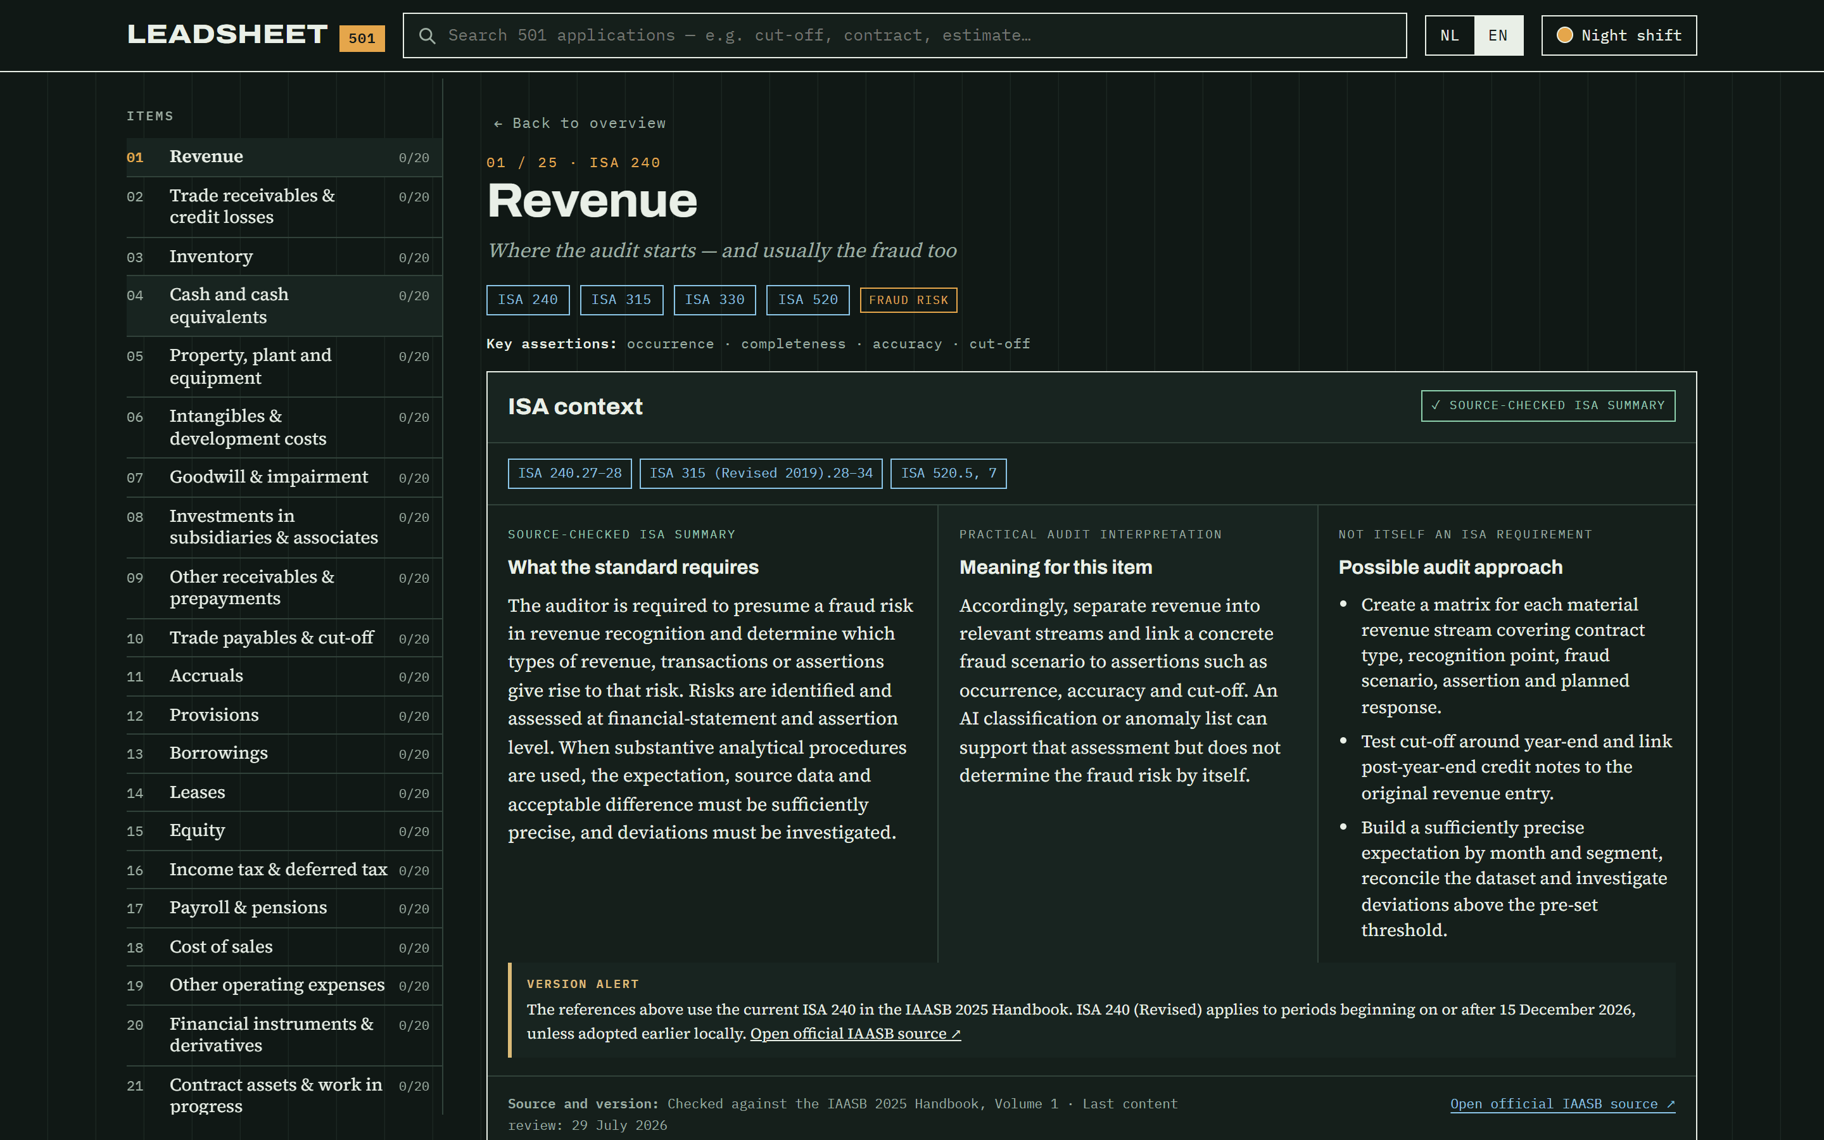Open official IAASB source link in version alert
This screenshot has height=1140, width=1824.
856,1034
